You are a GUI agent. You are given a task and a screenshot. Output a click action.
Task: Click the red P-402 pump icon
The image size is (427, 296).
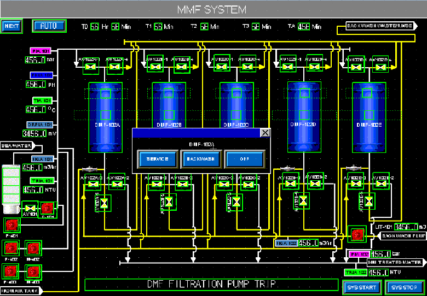10,248
